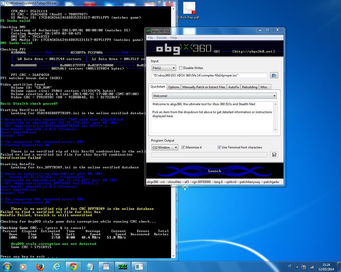Expand the Welcome! quickstart dropdown
Screen dimensions: 341x272
[x=214, y=96]
